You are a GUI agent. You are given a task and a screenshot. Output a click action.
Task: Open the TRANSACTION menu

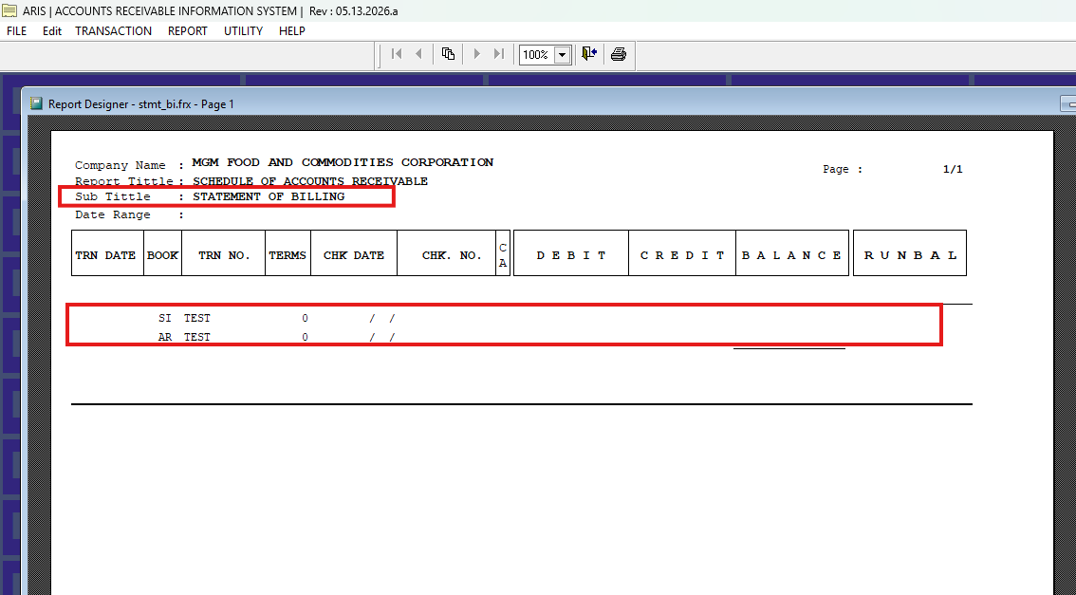click(x=113, y=31)
